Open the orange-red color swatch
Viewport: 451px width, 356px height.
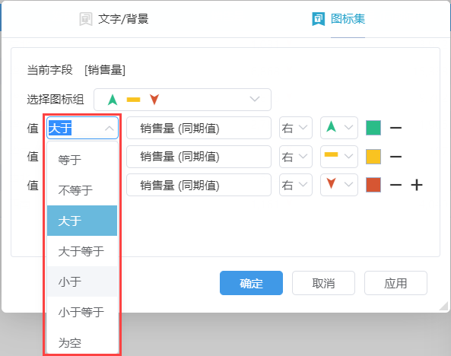[x=373, y=185]
